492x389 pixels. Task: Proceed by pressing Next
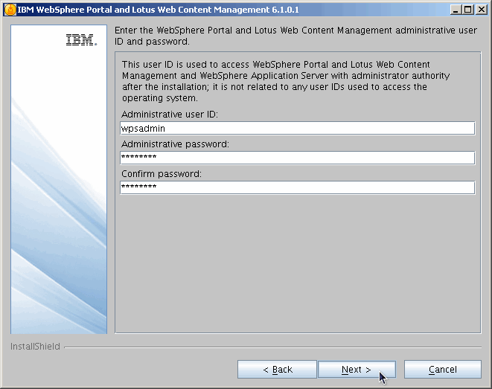pos(357,370)
